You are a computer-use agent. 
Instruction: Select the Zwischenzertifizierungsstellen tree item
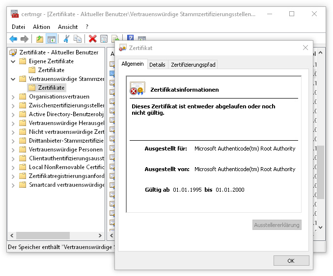(66, 105)
